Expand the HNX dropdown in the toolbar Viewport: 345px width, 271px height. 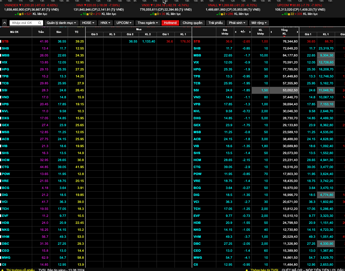105,23
